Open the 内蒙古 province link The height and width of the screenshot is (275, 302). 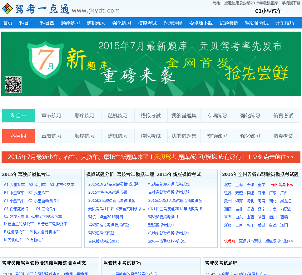[286, 209]
